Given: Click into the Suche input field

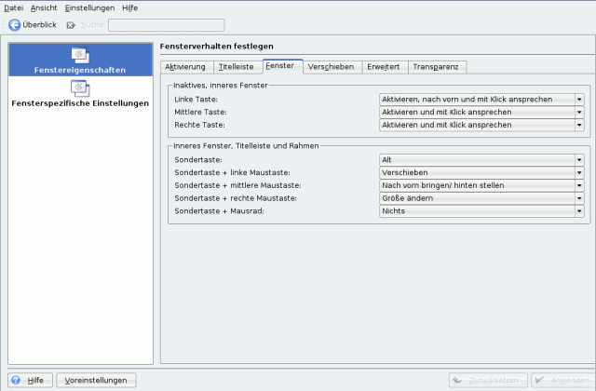Looking at the screenshot, I should pyautogui.click(x=167, y=25).
